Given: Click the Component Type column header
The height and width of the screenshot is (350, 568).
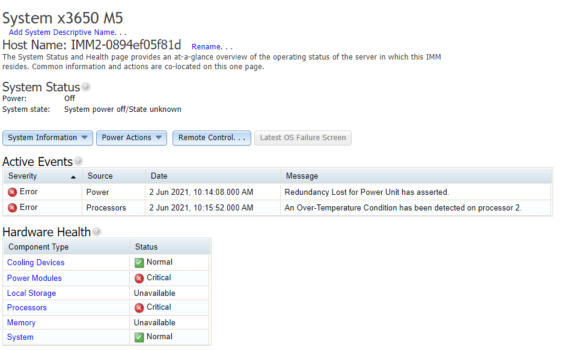Looking at the screenshot, I should pos(67,247).
